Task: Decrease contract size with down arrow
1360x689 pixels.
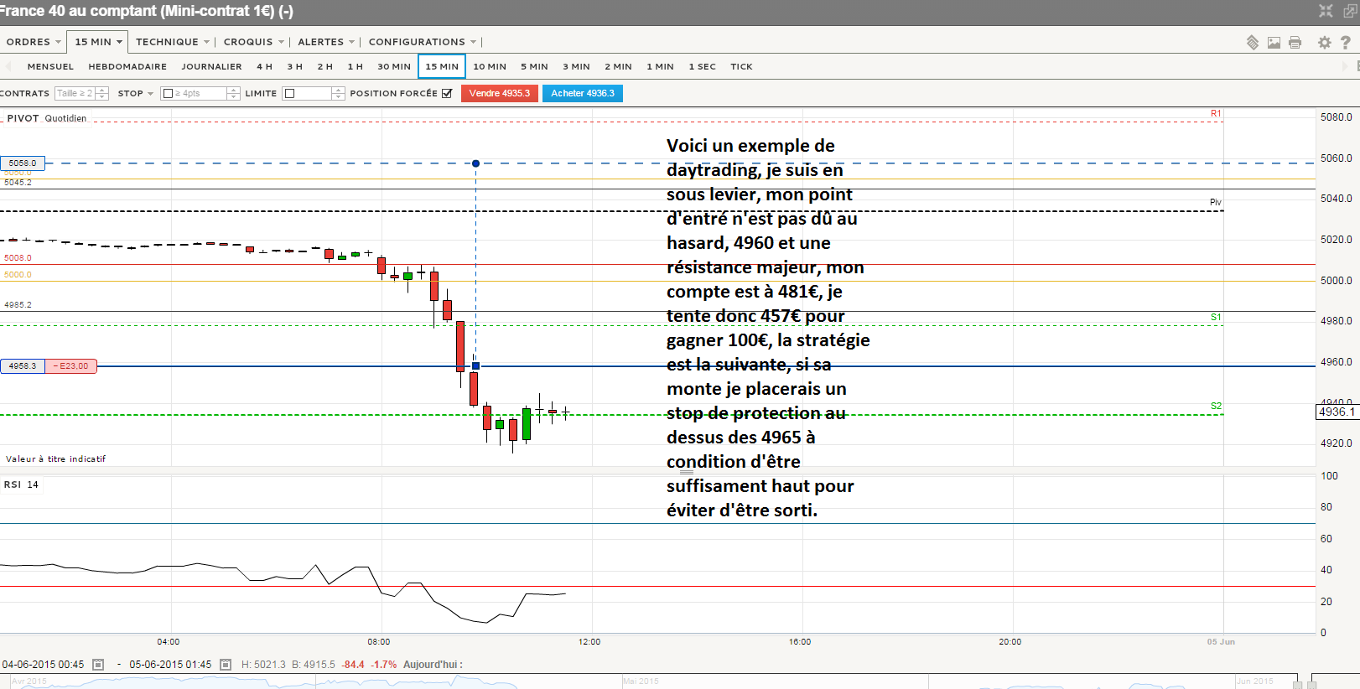Action: [102, 97]
